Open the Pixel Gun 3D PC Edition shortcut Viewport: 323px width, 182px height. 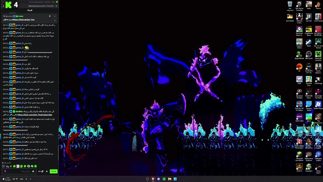299,106
